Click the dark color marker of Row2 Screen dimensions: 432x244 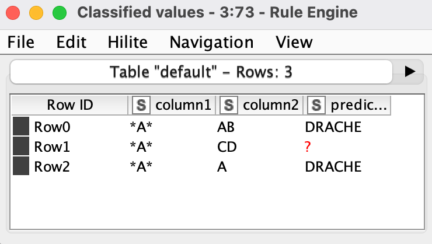(21, 166)
